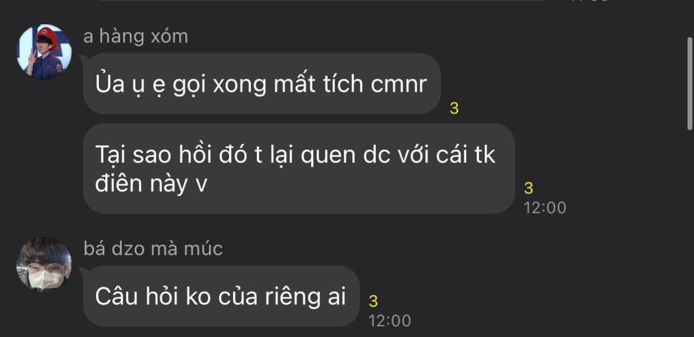Click the 12:00 timestamp under "điên này v" message
The height and width of the screenshot is (337, 694).
545,207
